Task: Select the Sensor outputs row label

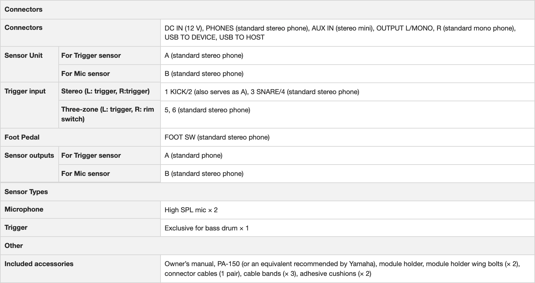Action: 29,155
